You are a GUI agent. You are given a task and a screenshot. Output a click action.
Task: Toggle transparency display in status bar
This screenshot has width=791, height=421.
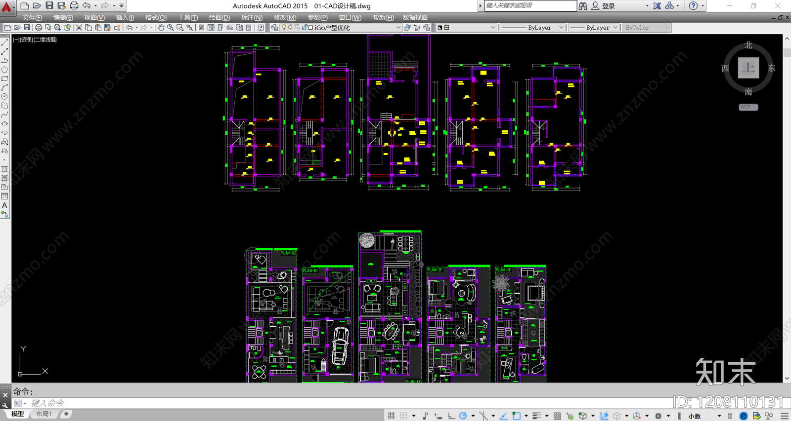[x=558, y=416]
